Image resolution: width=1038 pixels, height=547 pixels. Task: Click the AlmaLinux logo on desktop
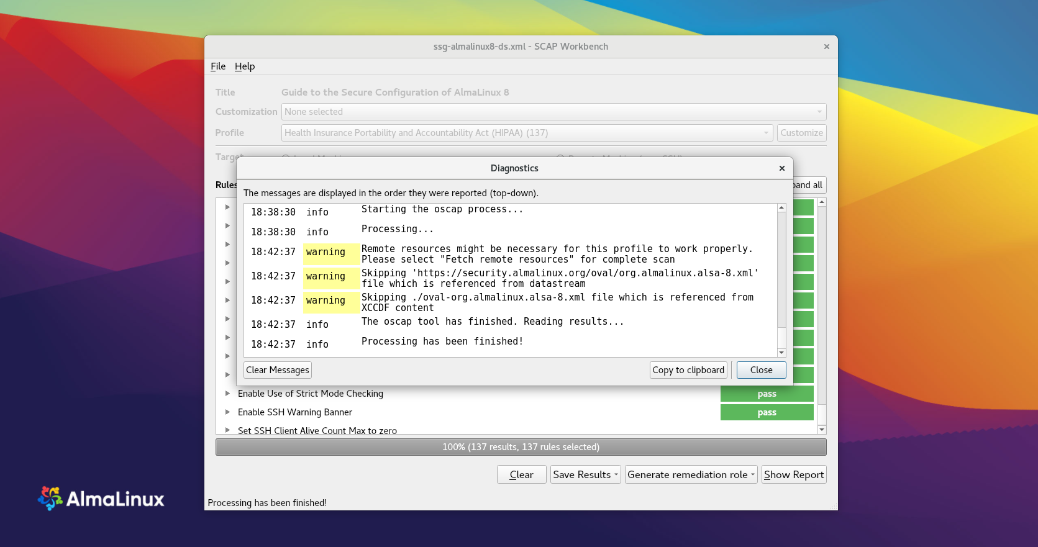pos(101,499)
